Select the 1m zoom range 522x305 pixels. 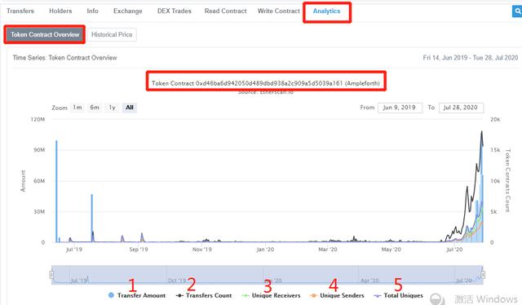pos(77,108)
